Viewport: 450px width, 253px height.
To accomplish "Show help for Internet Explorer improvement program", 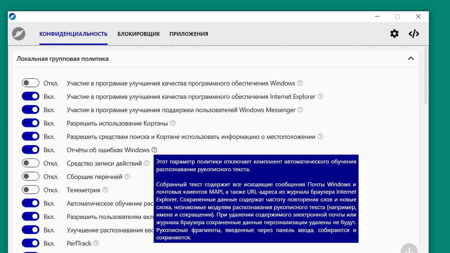I will pos(320,97).
